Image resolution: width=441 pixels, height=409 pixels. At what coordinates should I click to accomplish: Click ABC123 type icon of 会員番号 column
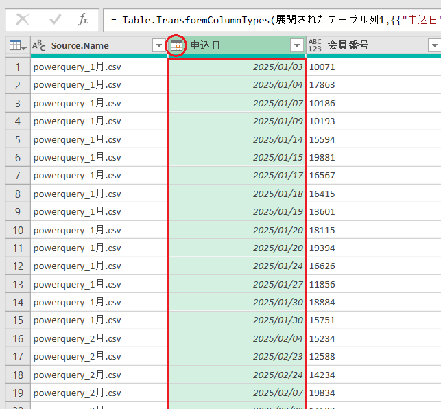pos(315,45)
